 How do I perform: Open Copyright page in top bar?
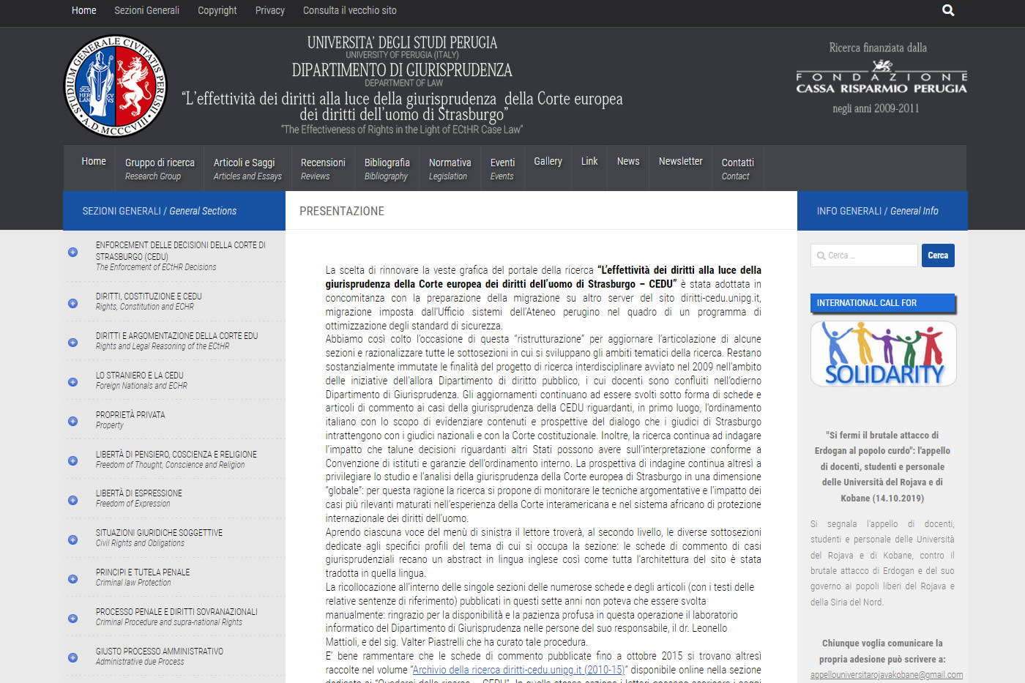[x=217, y=10]
